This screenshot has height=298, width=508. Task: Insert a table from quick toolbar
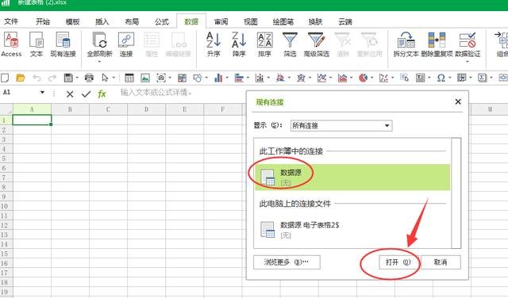tap(129, 78)
